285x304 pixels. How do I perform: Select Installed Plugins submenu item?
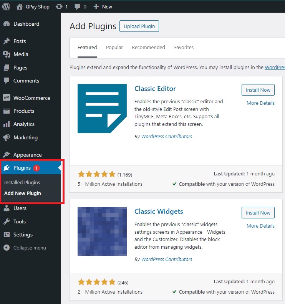click(x=22, y=182)
